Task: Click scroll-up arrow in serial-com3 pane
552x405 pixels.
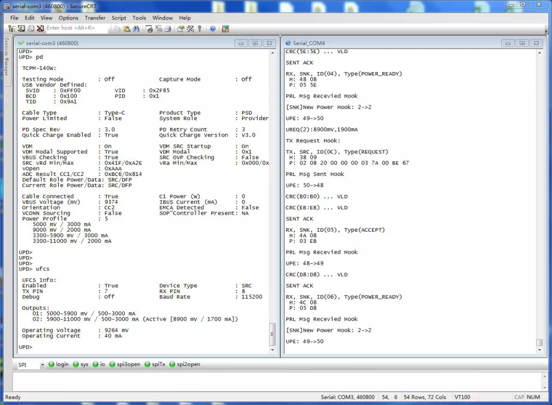Action: point(272,53)
